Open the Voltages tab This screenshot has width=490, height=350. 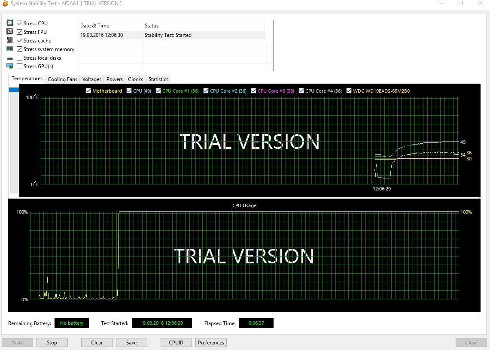pyautogui.click(x=92, y=79)
